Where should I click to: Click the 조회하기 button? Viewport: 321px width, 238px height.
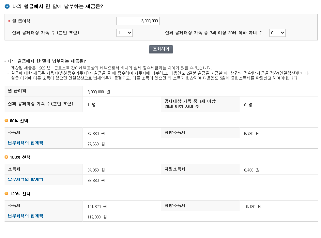pos(161,49)
